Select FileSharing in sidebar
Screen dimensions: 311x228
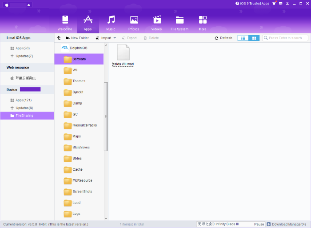(27, 116)
